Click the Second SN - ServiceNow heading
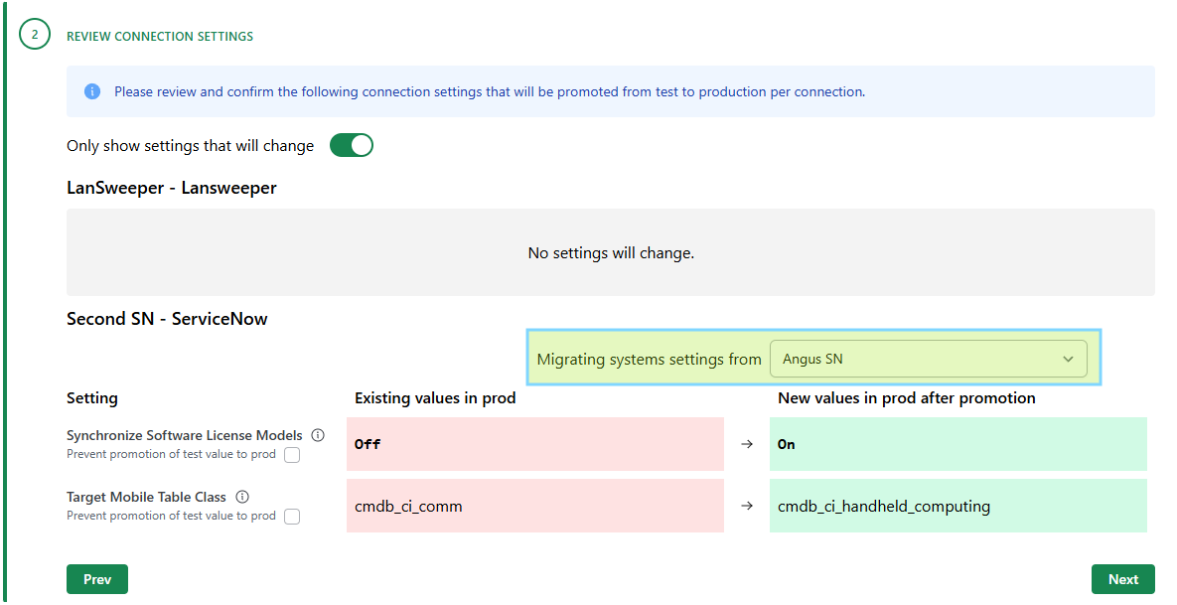 [167, 319]
